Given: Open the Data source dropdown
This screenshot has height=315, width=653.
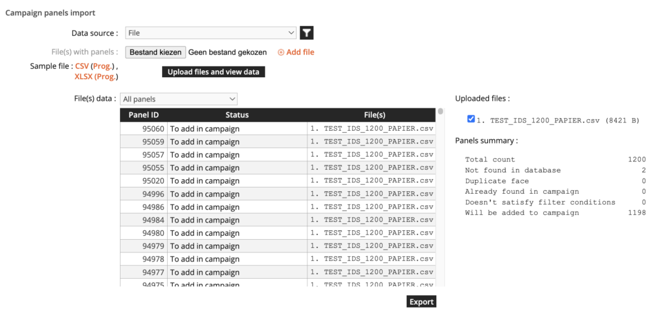Looking at the screenshot, I should [210, 33].
